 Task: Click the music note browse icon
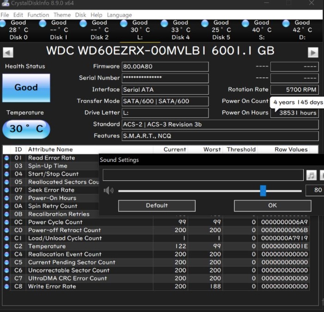tap(312, 175)
